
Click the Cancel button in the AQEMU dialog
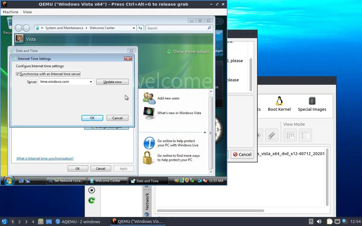242,155
